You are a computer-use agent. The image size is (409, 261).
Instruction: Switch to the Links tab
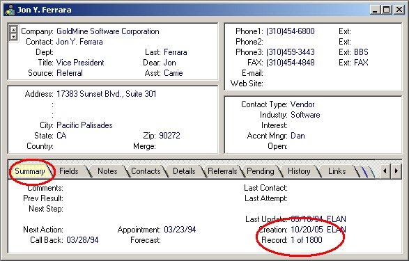(x=337, y=171)
